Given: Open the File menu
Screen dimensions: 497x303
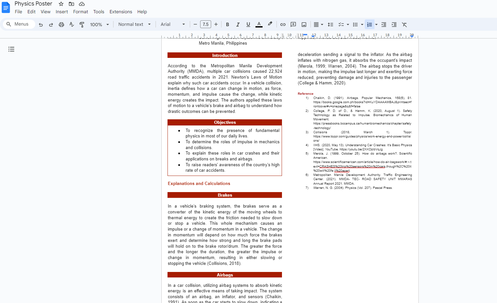Looking at the screenshot, I should 18,12.
